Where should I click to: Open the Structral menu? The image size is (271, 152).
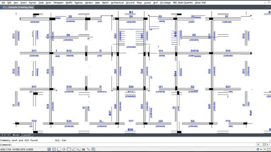(130, 3)
